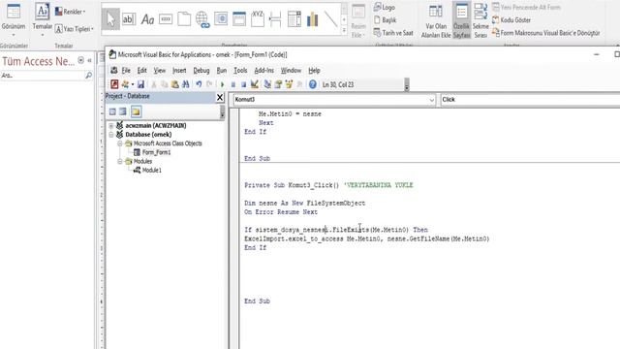
Task: Pick the Line control tool
Action: 330,19
